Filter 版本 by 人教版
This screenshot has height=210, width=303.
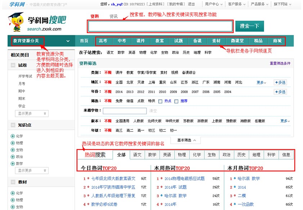(139, 121)
